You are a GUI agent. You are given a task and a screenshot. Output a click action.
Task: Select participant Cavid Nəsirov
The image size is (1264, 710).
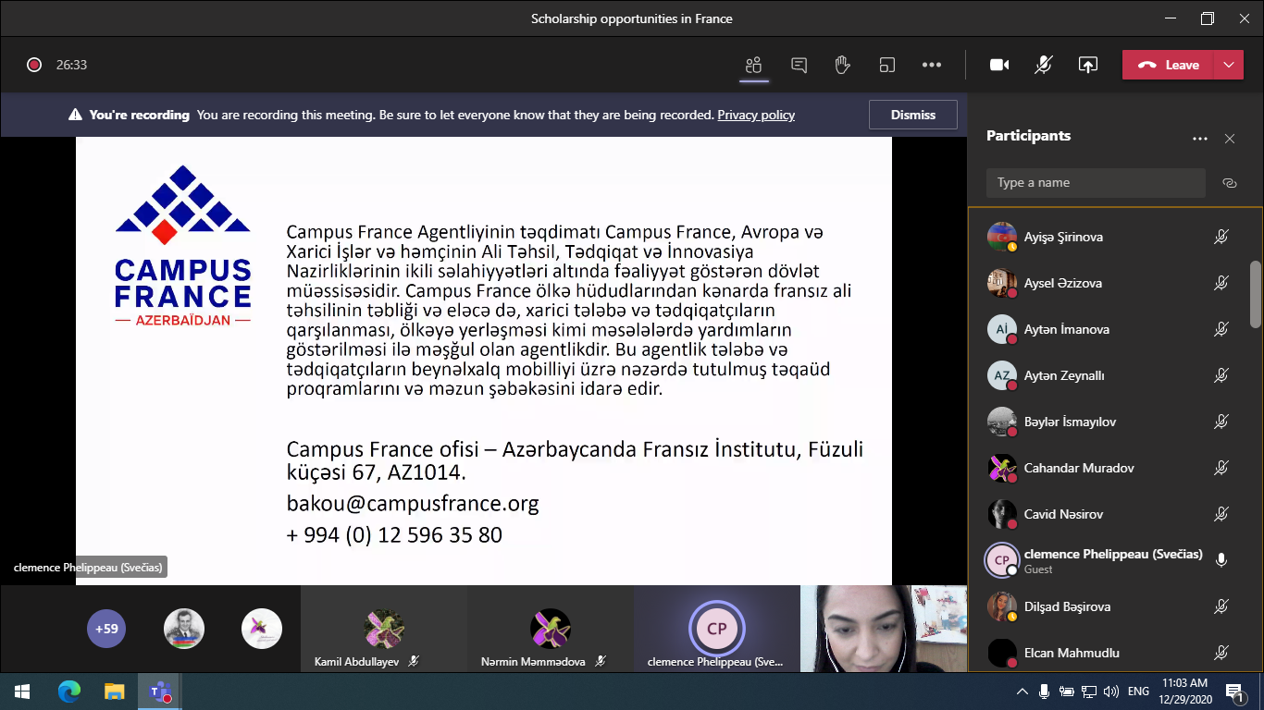coord(1107,514)
